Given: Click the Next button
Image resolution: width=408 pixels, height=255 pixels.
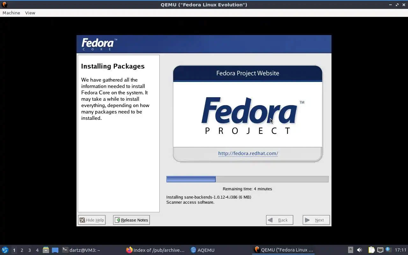Looking at the screenshot, I should [x=316, y=220].
